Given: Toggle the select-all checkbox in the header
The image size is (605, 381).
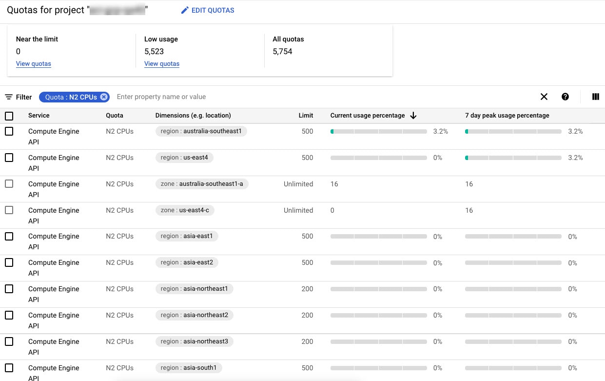Looking at the screenshot, I should [x=9, y=115].
